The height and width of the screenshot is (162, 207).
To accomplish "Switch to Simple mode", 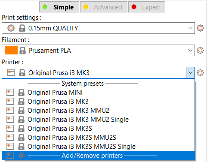I will click(x=59, y=7).
